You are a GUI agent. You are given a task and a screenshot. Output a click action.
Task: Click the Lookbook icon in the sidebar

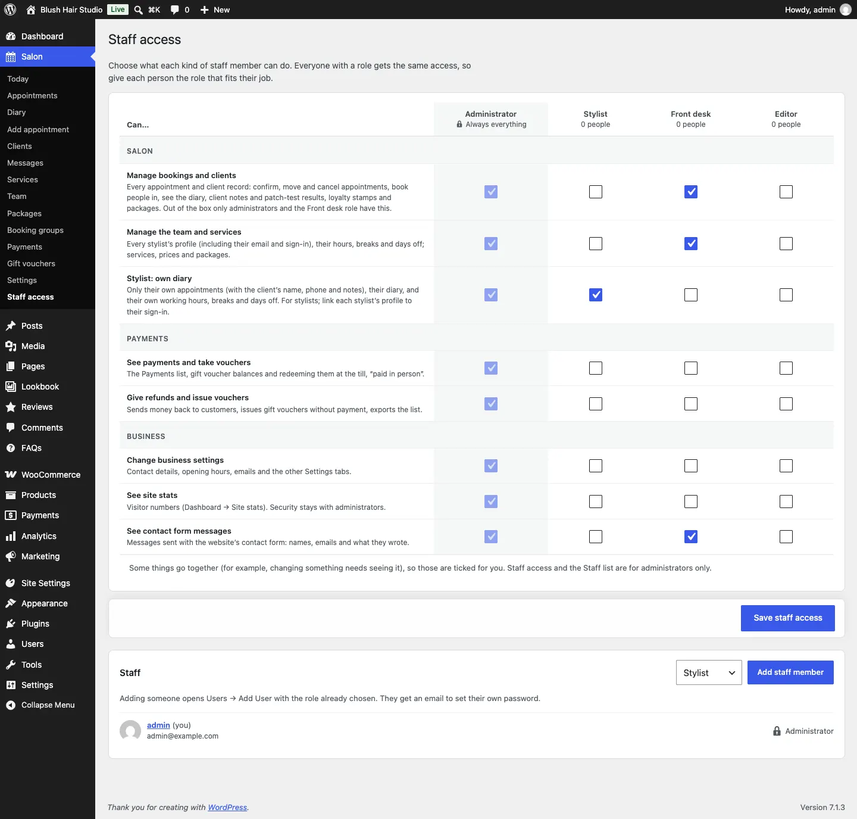tap(11, 387)
